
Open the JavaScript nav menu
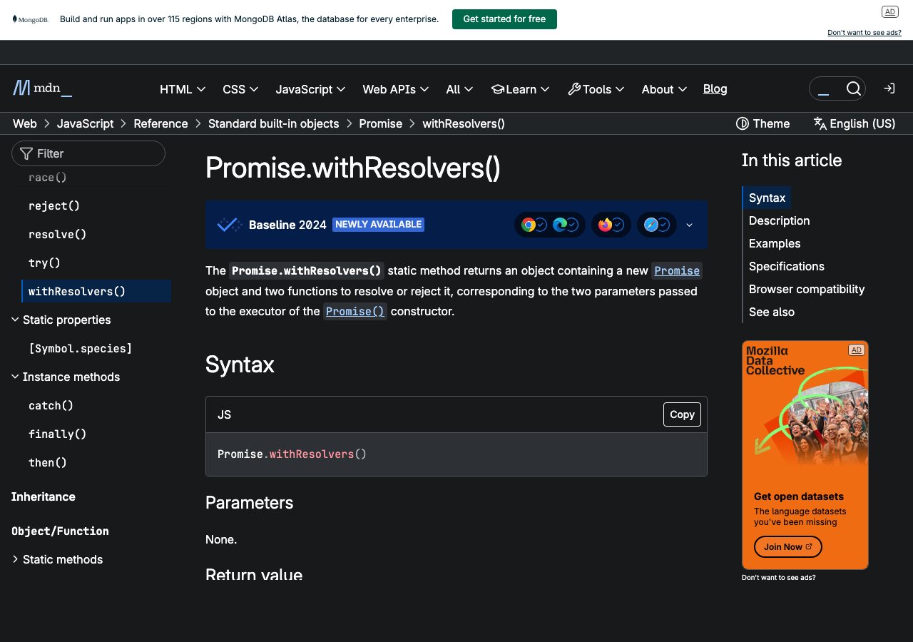pyautogui.click(x=310, y=89)
